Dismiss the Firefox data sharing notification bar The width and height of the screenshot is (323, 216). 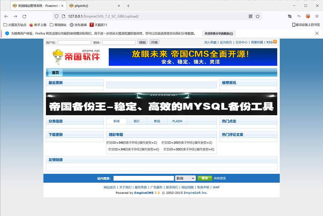pyautogui.click(x=317, y=33)
